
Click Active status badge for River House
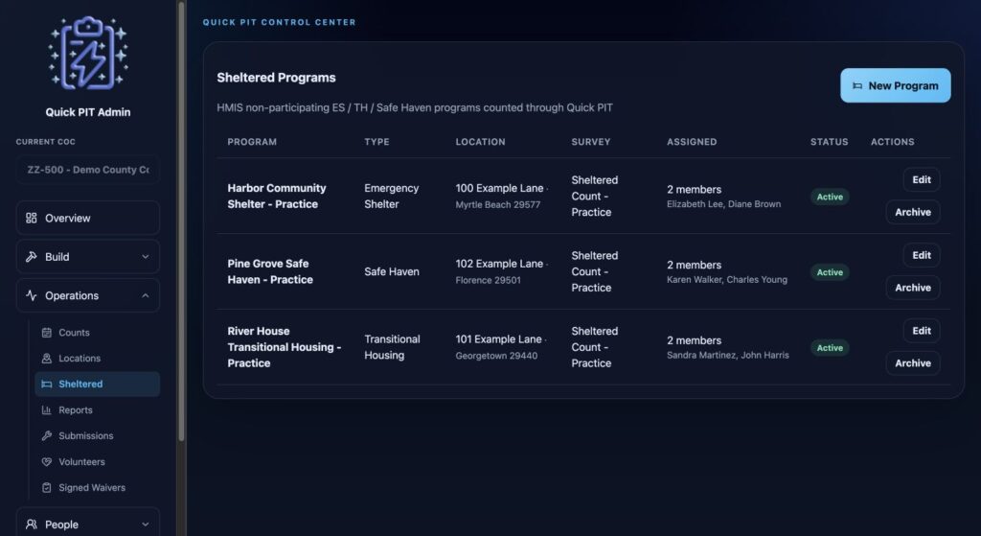(830, 347)
